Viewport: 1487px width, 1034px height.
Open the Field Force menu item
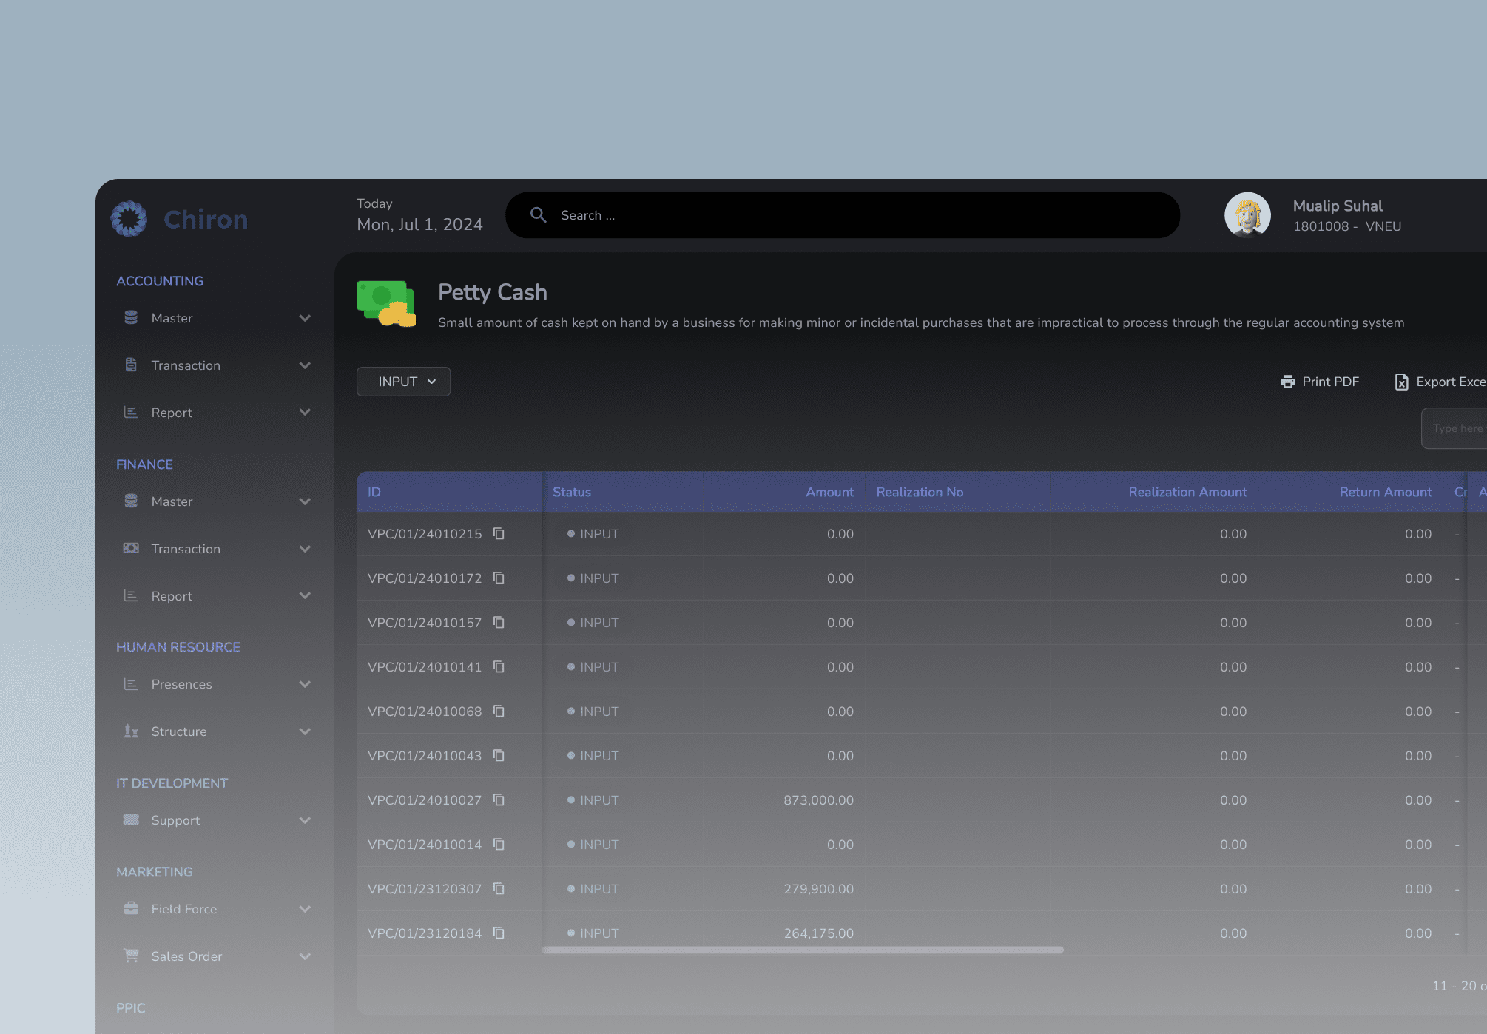pyautogui.click(x=183, y=909)
